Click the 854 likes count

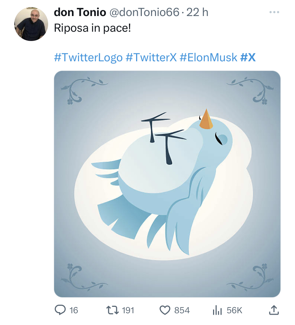(x=182, y=310)
